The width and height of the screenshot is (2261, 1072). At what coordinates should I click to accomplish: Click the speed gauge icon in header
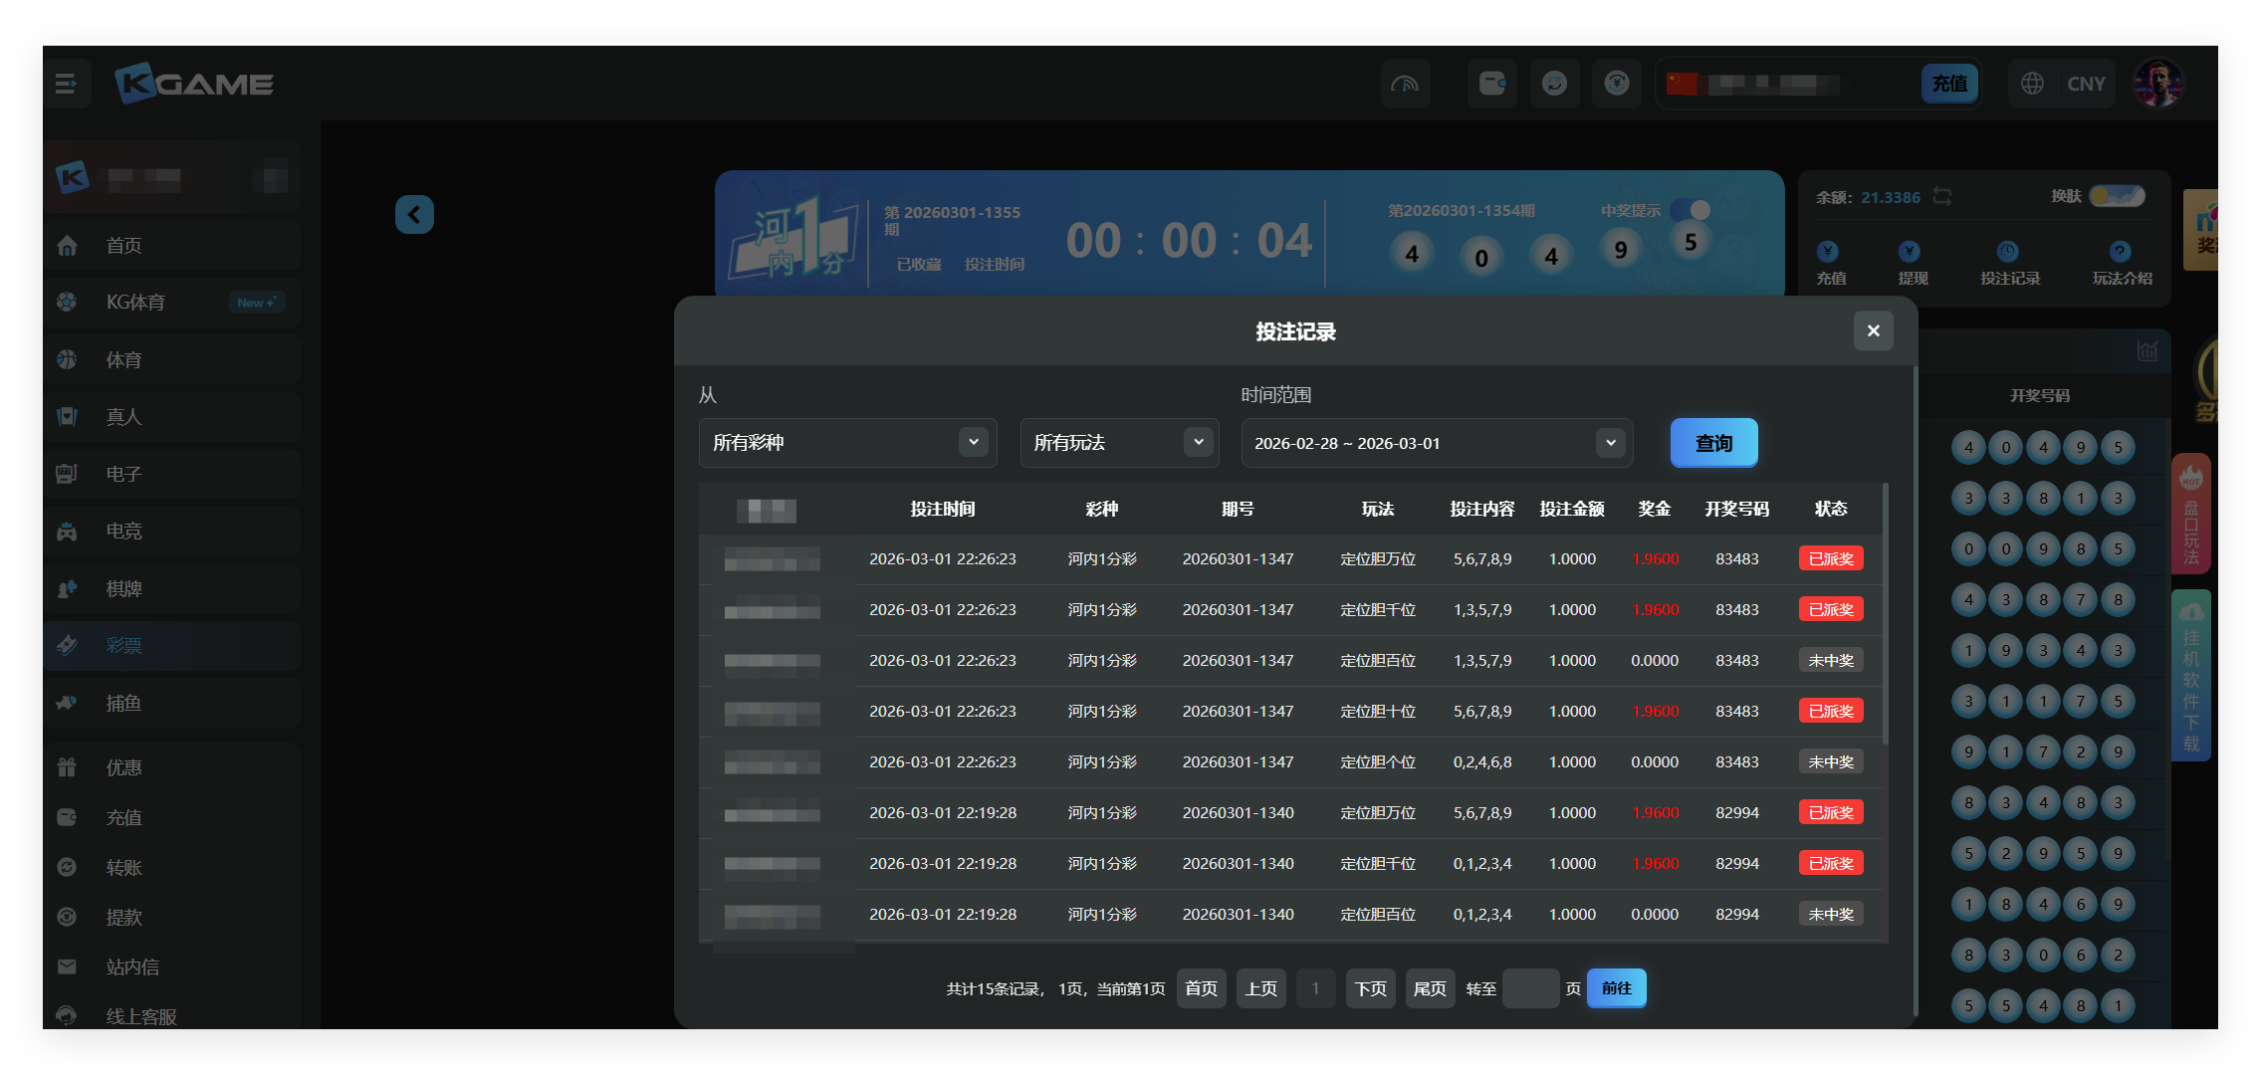(x=1405, y=84)
